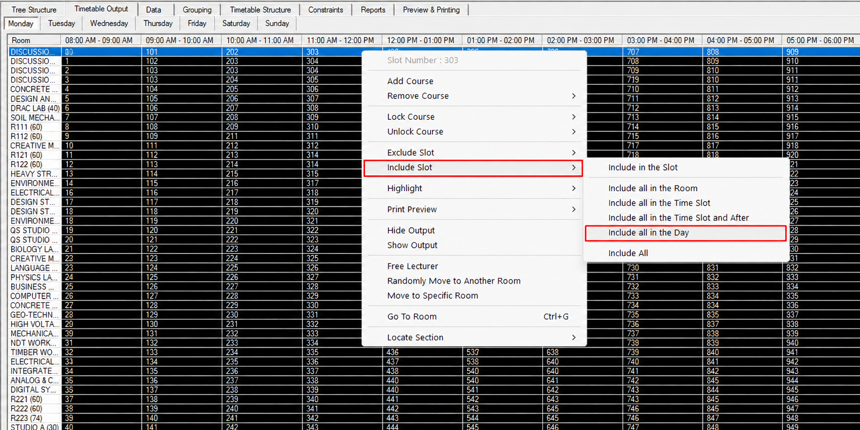Open Exclude Slot submenu
Screen dimensions: 860x430
[x=474, y=152]
